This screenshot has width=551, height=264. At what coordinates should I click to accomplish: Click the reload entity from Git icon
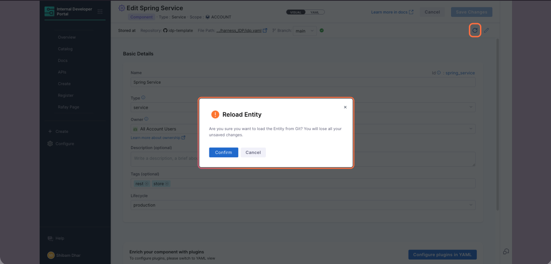[x=475, y=30]
